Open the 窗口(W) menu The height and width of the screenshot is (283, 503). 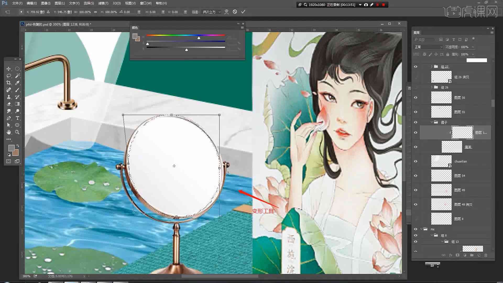pos(146,3)
